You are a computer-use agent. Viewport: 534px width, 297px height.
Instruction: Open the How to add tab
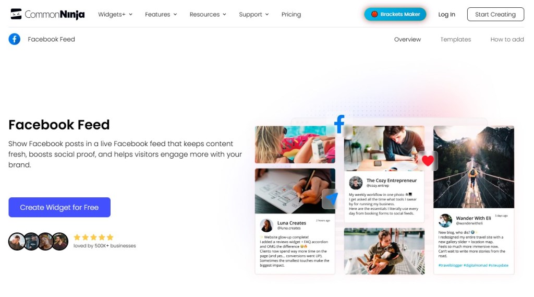click(x=507, y=39)
